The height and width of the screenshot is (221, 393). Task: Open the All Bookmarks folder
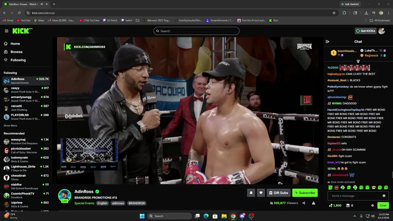coord(380,21)
